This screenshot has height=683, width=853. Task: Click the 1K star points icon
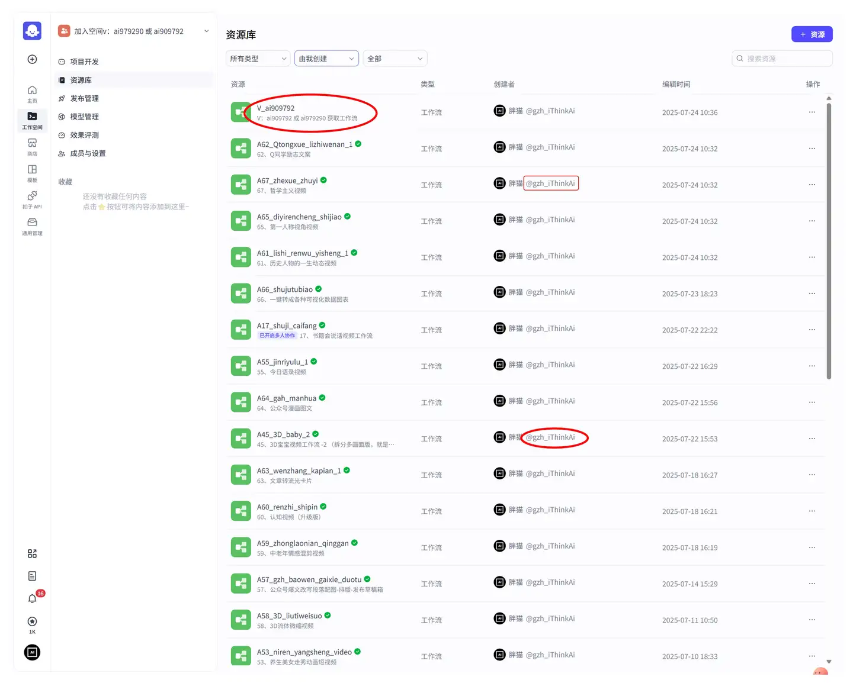pos(32,621)
